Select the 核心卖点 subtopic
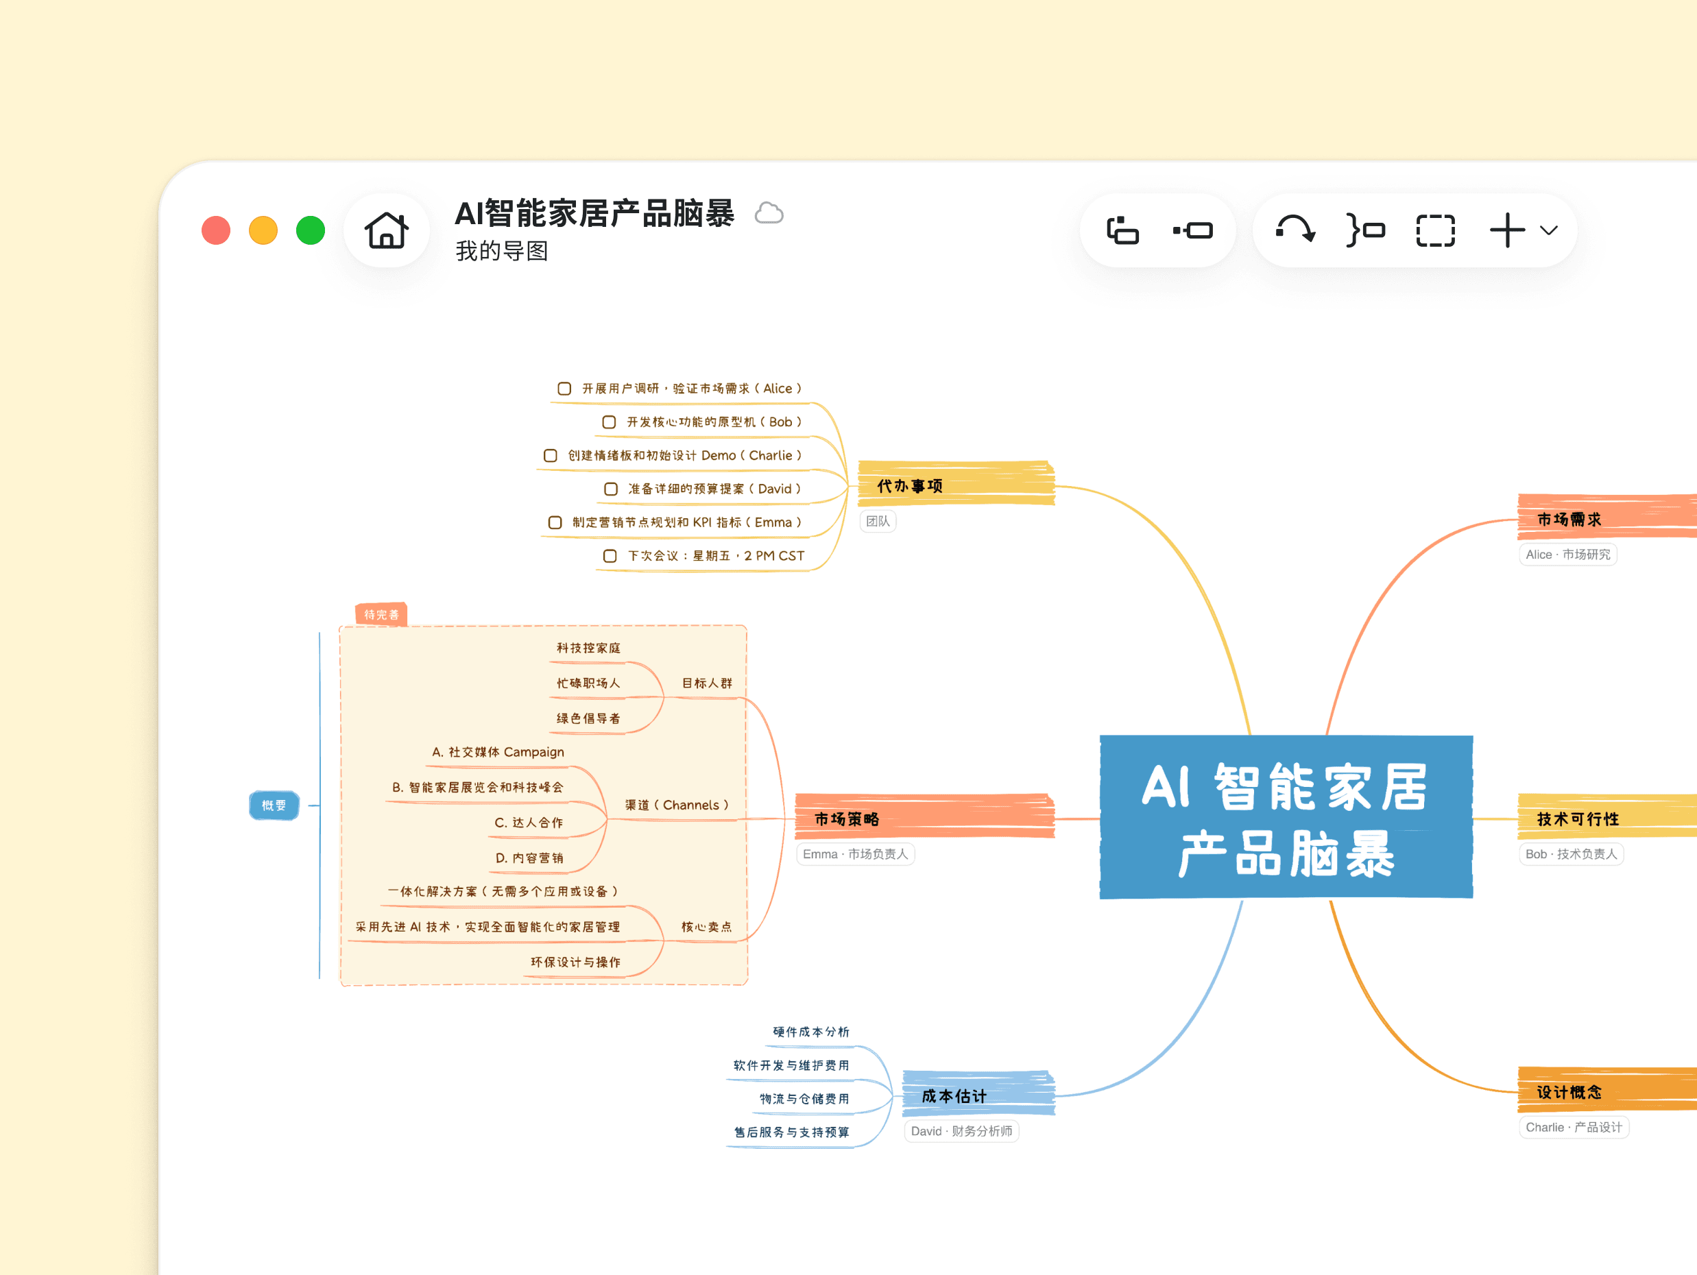Image resolution: width=1697 pixels, height=1275 pixels. (707, 927)
